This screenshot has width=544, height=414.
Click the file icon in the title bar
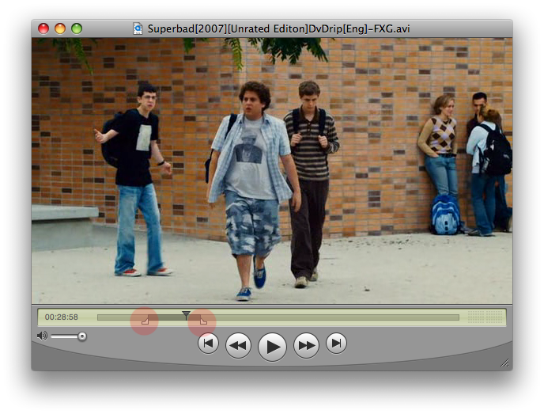point(138,28)
